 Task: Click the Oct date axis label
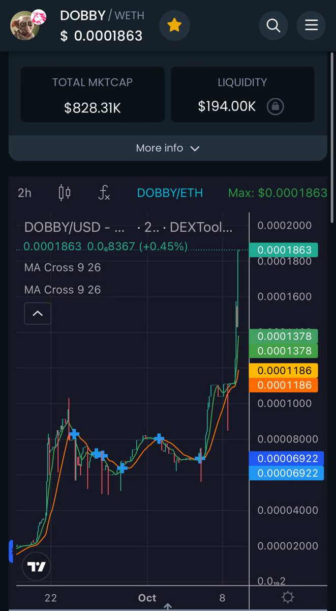coord(147,598)
